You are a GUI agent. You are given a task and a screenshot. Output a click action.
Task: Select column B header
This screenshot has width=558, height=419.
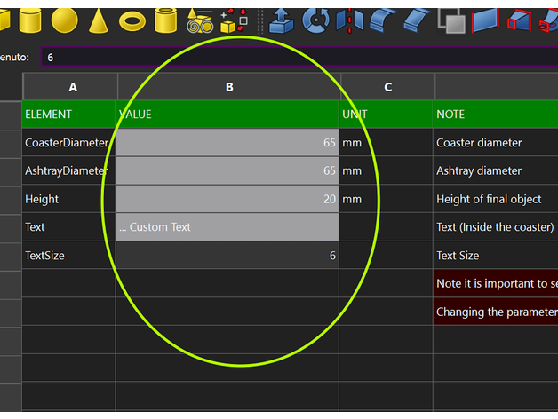click(x=228, y=87)
